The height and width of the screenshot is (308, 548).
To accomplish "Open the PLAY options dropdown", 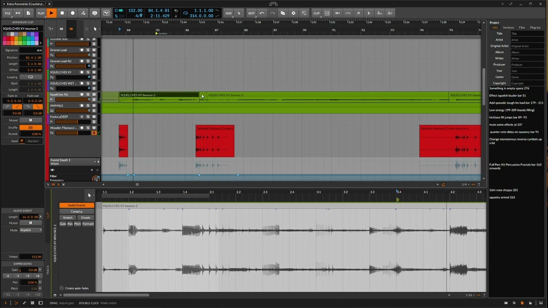I will (41, 13).
